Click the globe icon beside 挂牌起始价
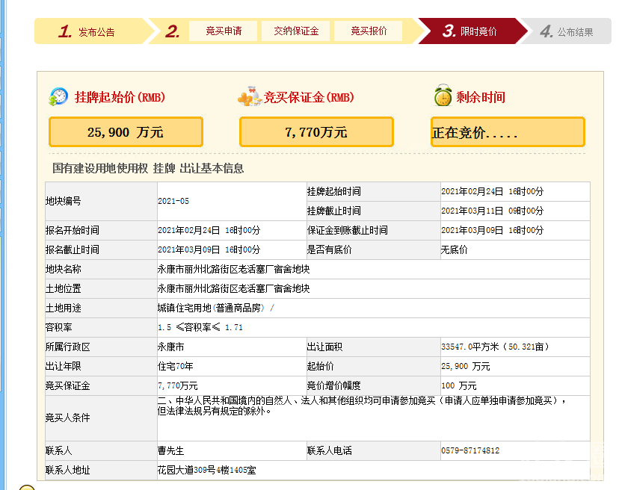 (58, 96)
